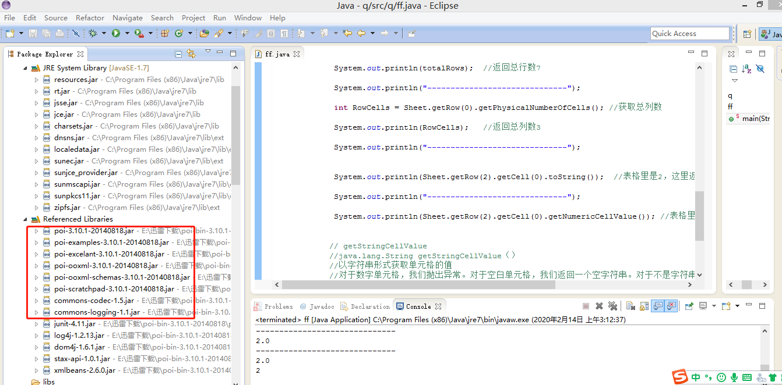Expand the poi-ooxml-3.10.1-20140818.jar node
The image size is (782, 385).
pyautogui.click(x=36, y=266)
